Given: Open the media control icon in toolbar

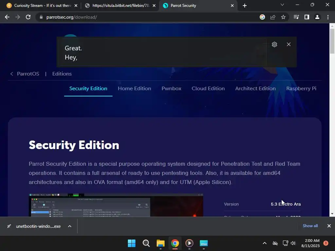Looking at the screenshot, I should click(296, 17).
